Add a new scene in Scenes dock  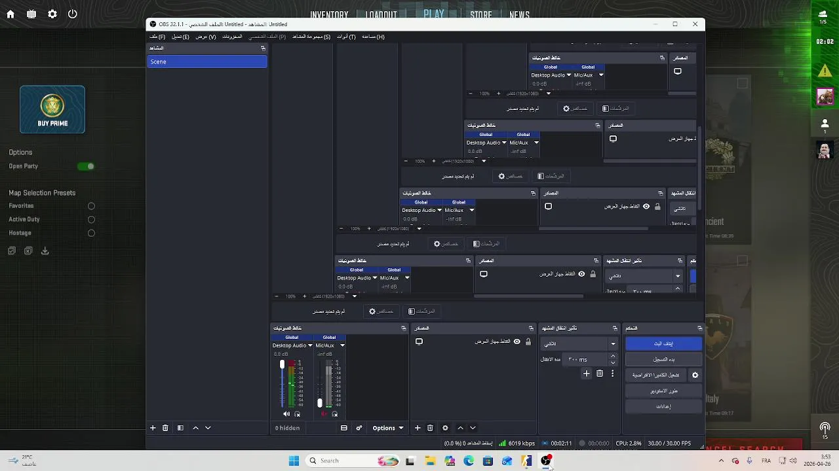[153, 428]
